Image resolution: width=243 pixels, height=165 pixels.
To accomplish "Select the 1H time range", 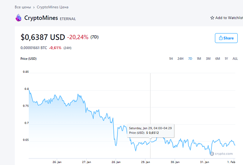I will click(171, 59).
